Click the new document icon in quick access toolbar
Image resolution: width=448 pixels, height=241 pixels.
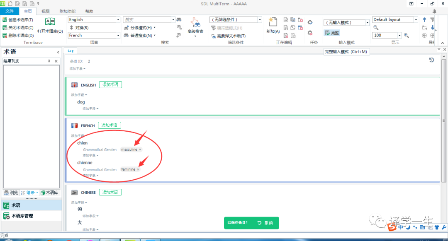pyautogui.click(x=10, y=4)
